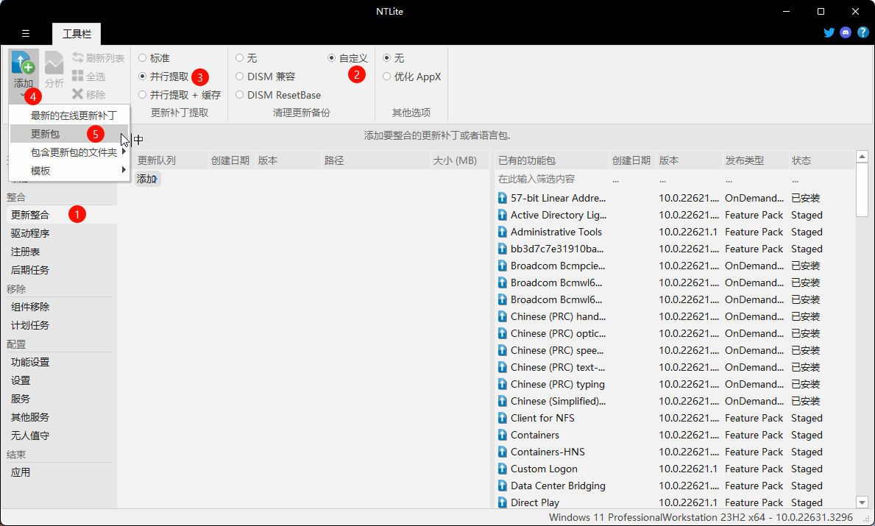Click the Containers-HNS package icon
The image size is (875, 526).
tap(502, 452)
